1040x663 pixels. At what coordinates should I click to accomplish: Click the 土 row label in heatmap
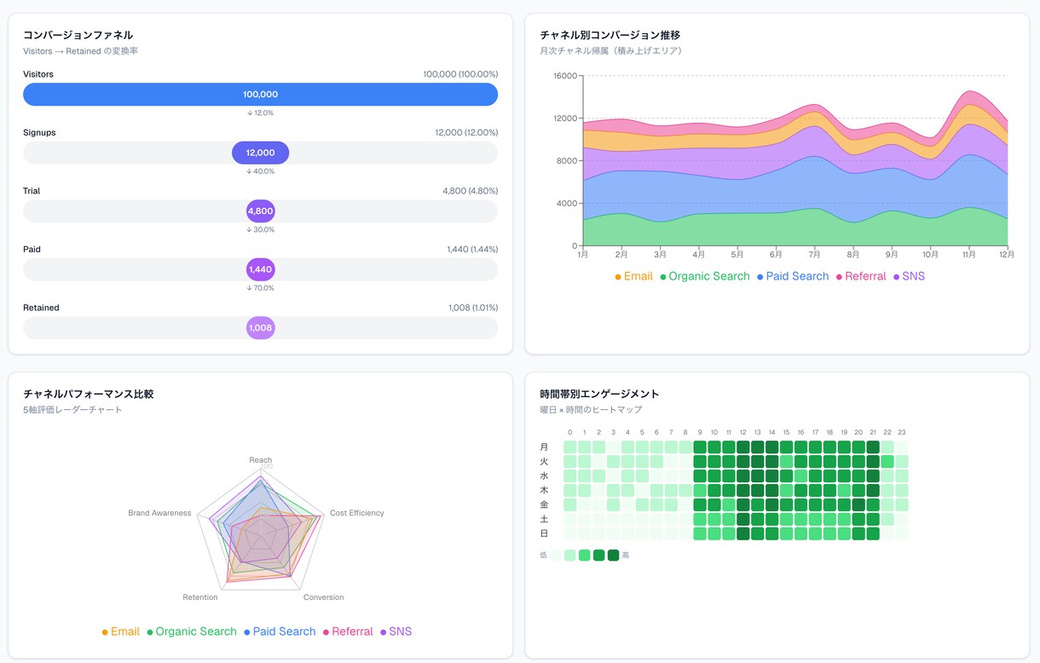[545, 519]
